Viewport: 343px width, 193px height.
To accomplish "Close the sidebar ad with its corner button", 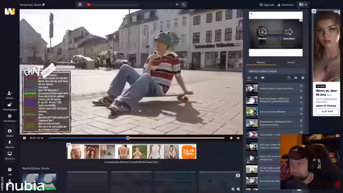I will pyautogui.click(x=314, y=11).
